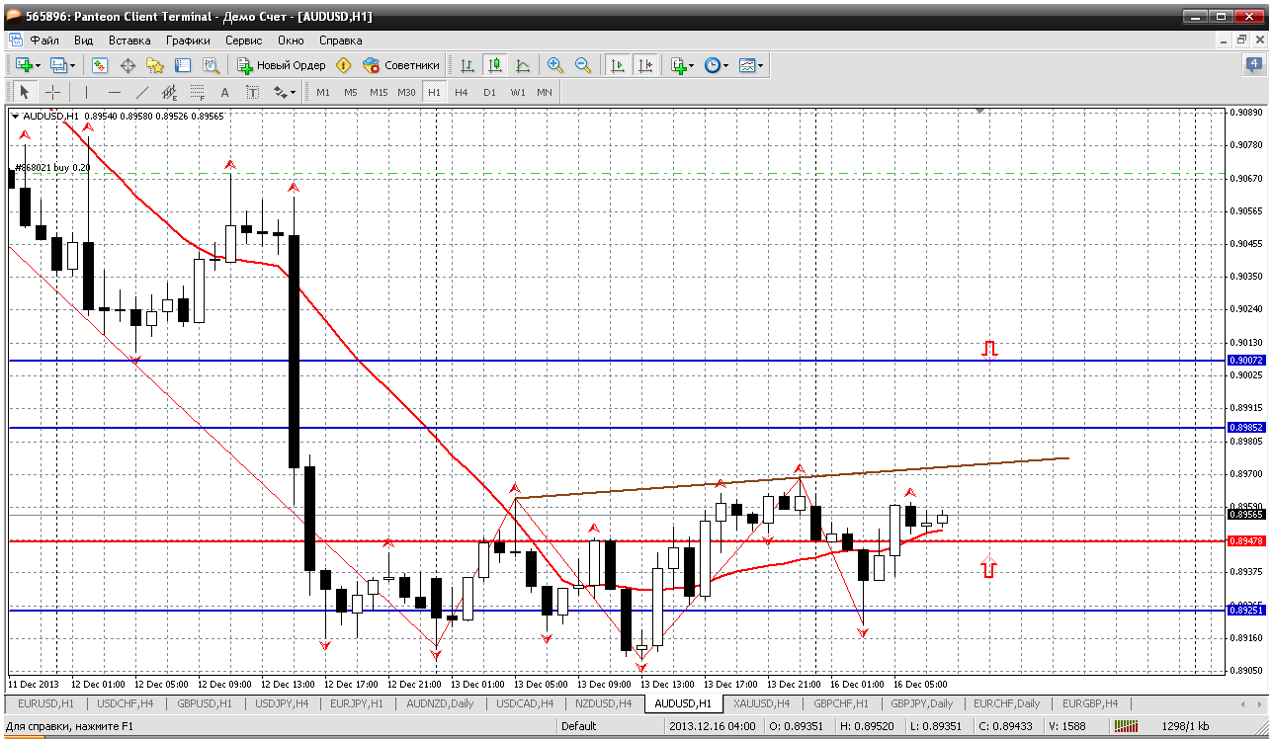The width and height of the screenshot is (1273, 739).
Task: Switch chart to candlestick mode
Action: (494, 65)
